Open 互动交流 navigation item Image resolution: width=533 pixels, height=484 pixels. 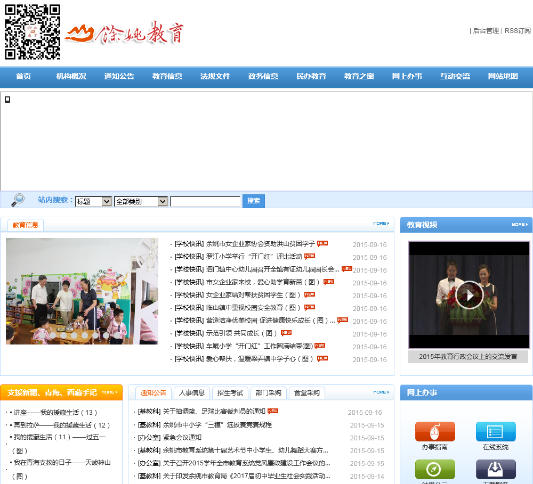(455, 77)
